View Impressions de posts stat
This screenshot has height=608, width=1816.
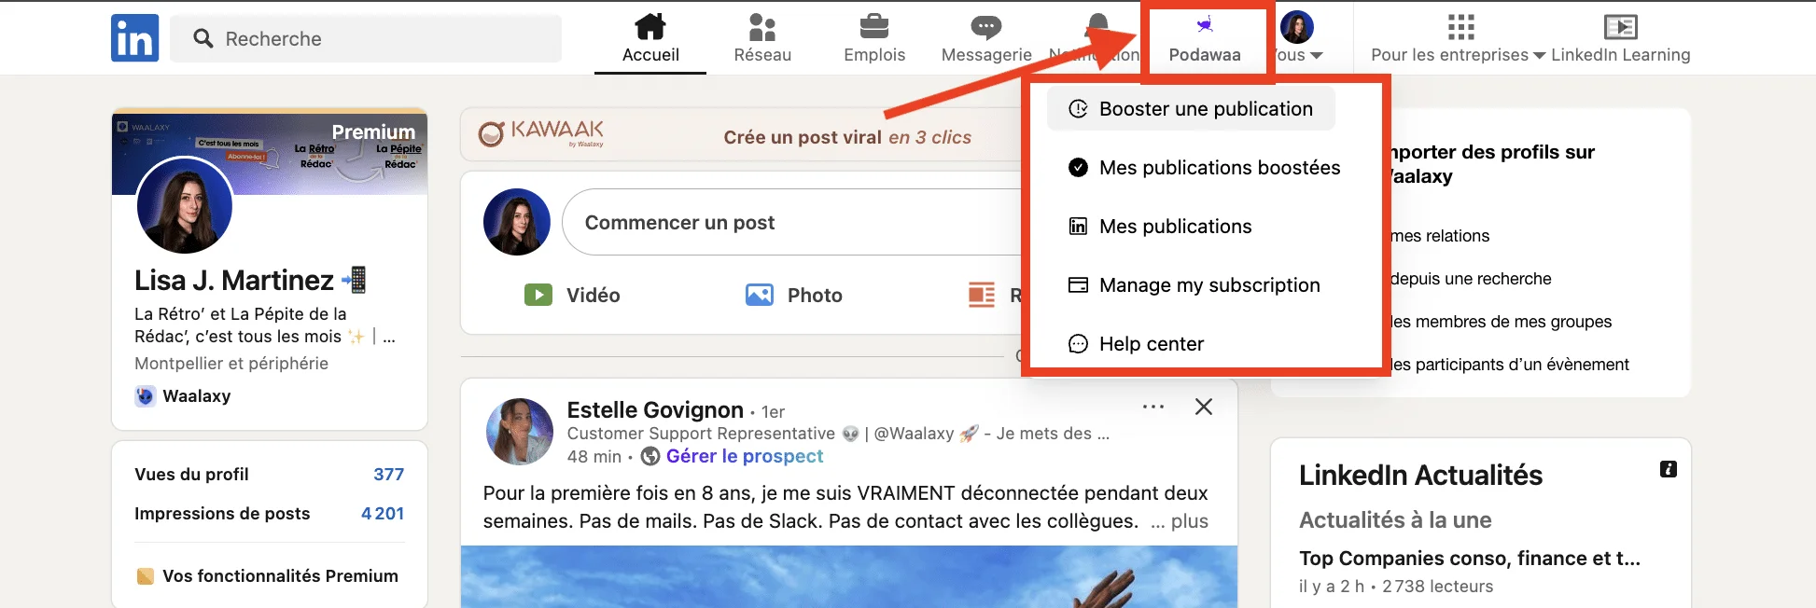pos(270,514)
